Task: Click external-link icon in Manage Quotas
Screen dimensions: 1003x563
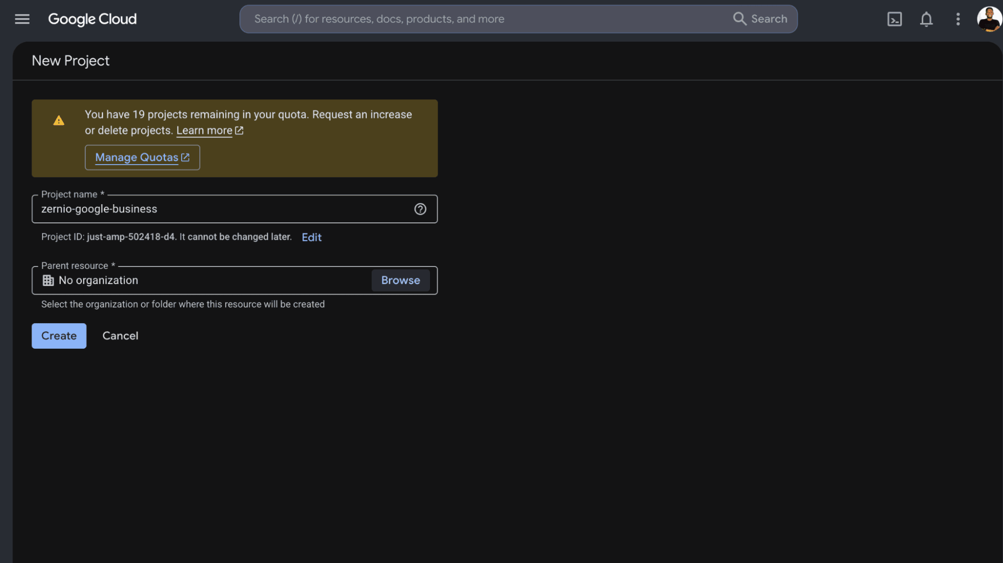Action: pos(185,158)
